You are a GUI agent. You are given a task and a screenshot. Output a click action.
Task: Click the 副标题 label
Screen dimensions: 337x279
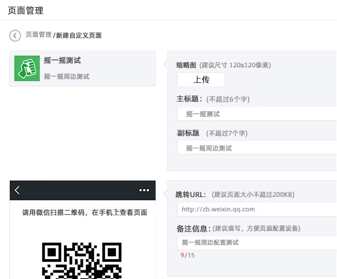pyautogui.click(x=188, y=133)
